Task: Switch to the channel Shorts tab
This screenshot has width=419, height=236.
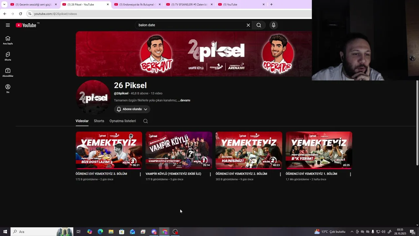Action: [x=99, y=121]
